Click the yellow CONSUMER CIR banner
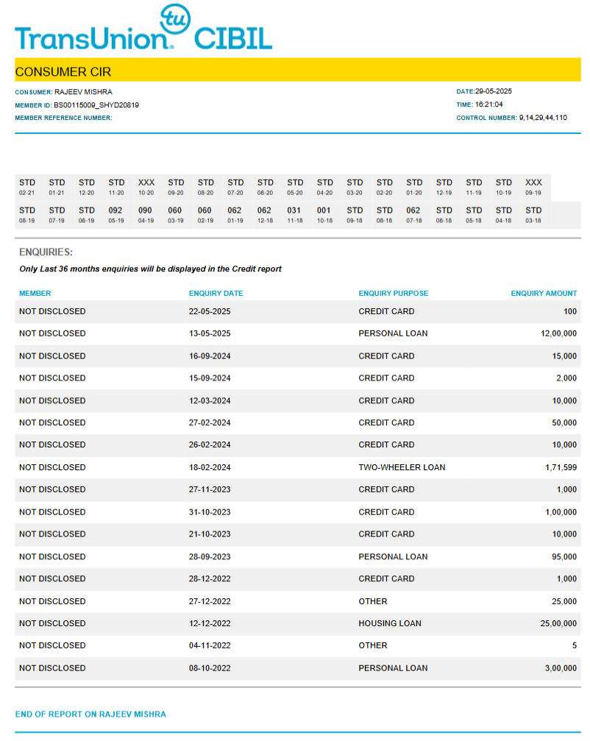This screenshot has height=741, width=590. [297, 71]
